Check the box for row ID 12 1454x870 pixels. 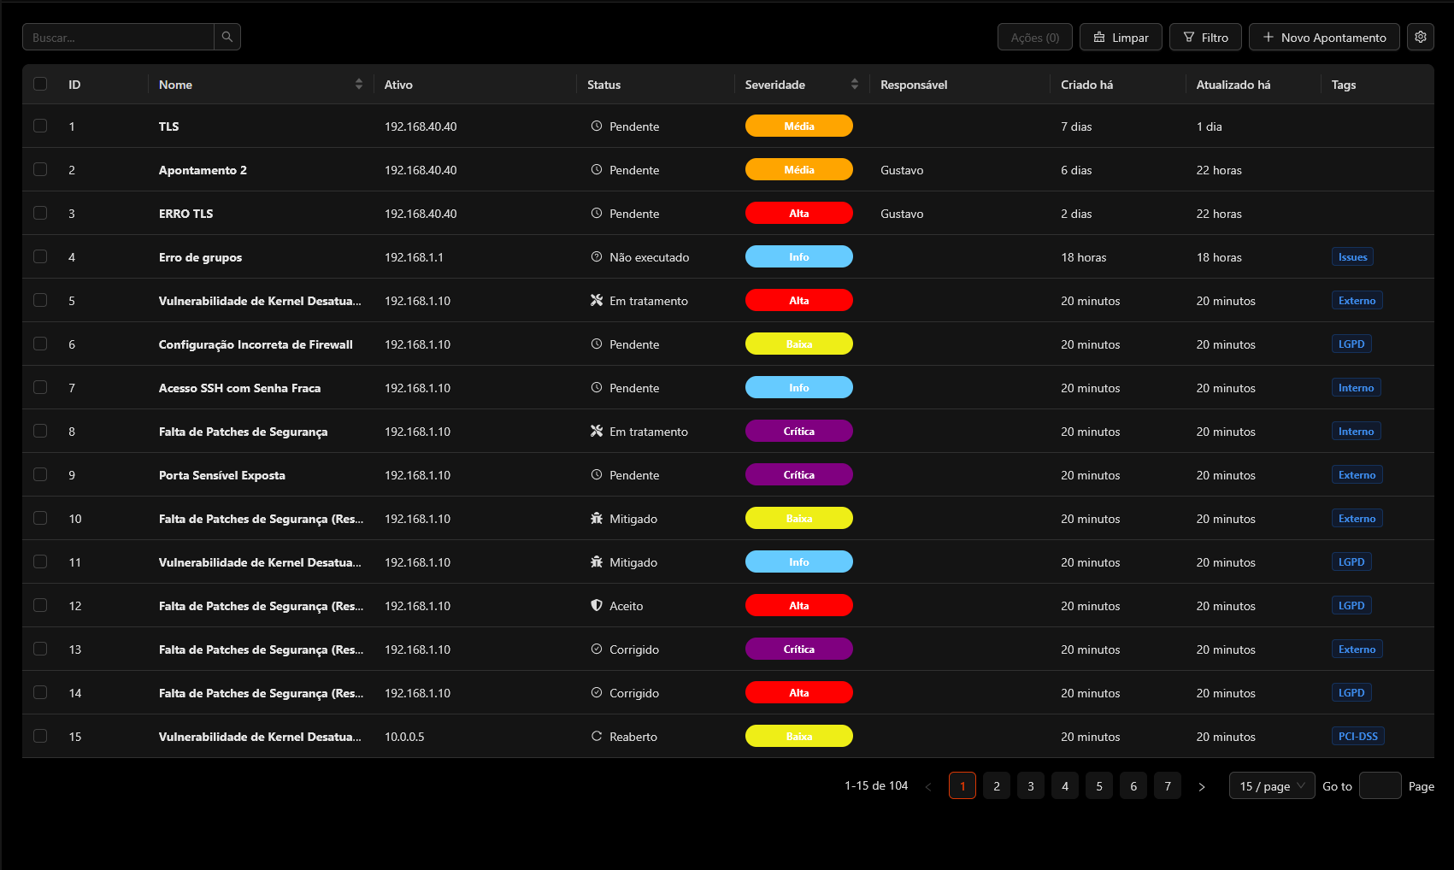[x=40, y=605]
